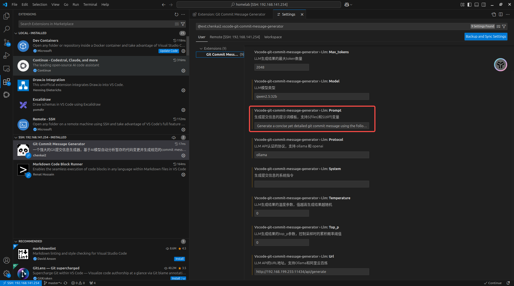Click the floating Continue assistant avatar
This screenshot has width=514, height=286.
click(x=501, y=65)
